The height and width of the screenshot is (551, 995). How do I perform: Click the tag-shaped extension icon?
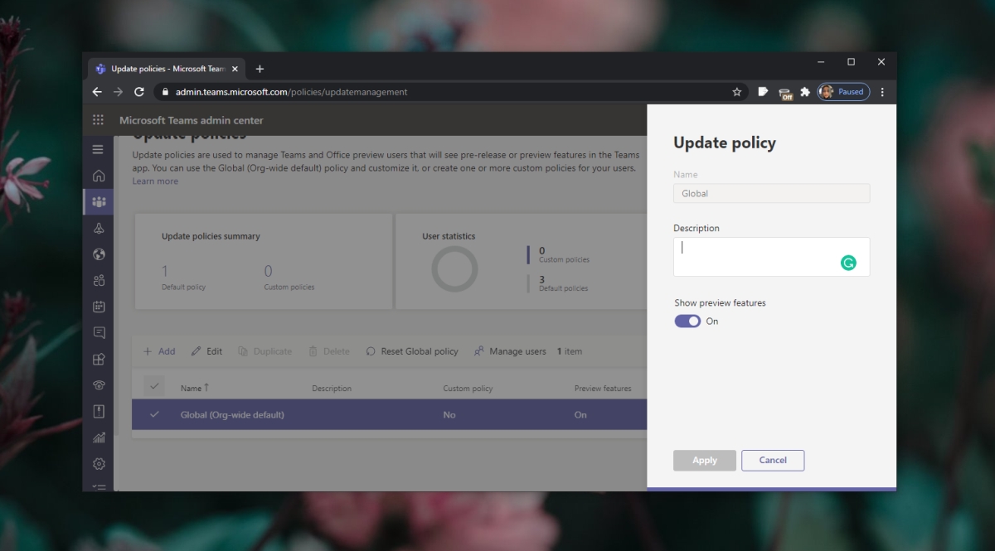[763, 92]
